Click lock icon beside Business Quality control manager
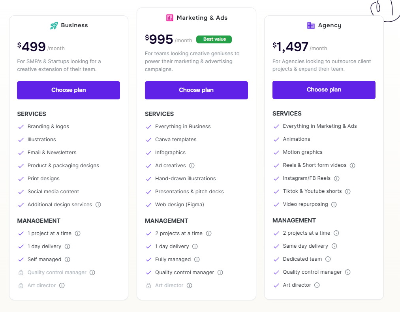 [21, 273]
